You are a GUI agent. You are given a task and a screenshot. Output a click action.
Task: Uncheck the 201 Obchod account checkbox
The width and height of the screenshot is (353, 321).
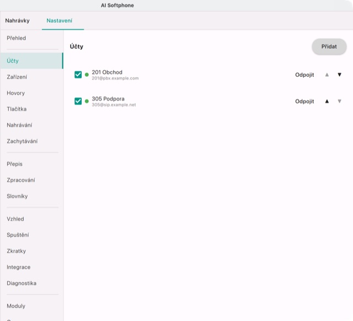click(x=78, y=75)
